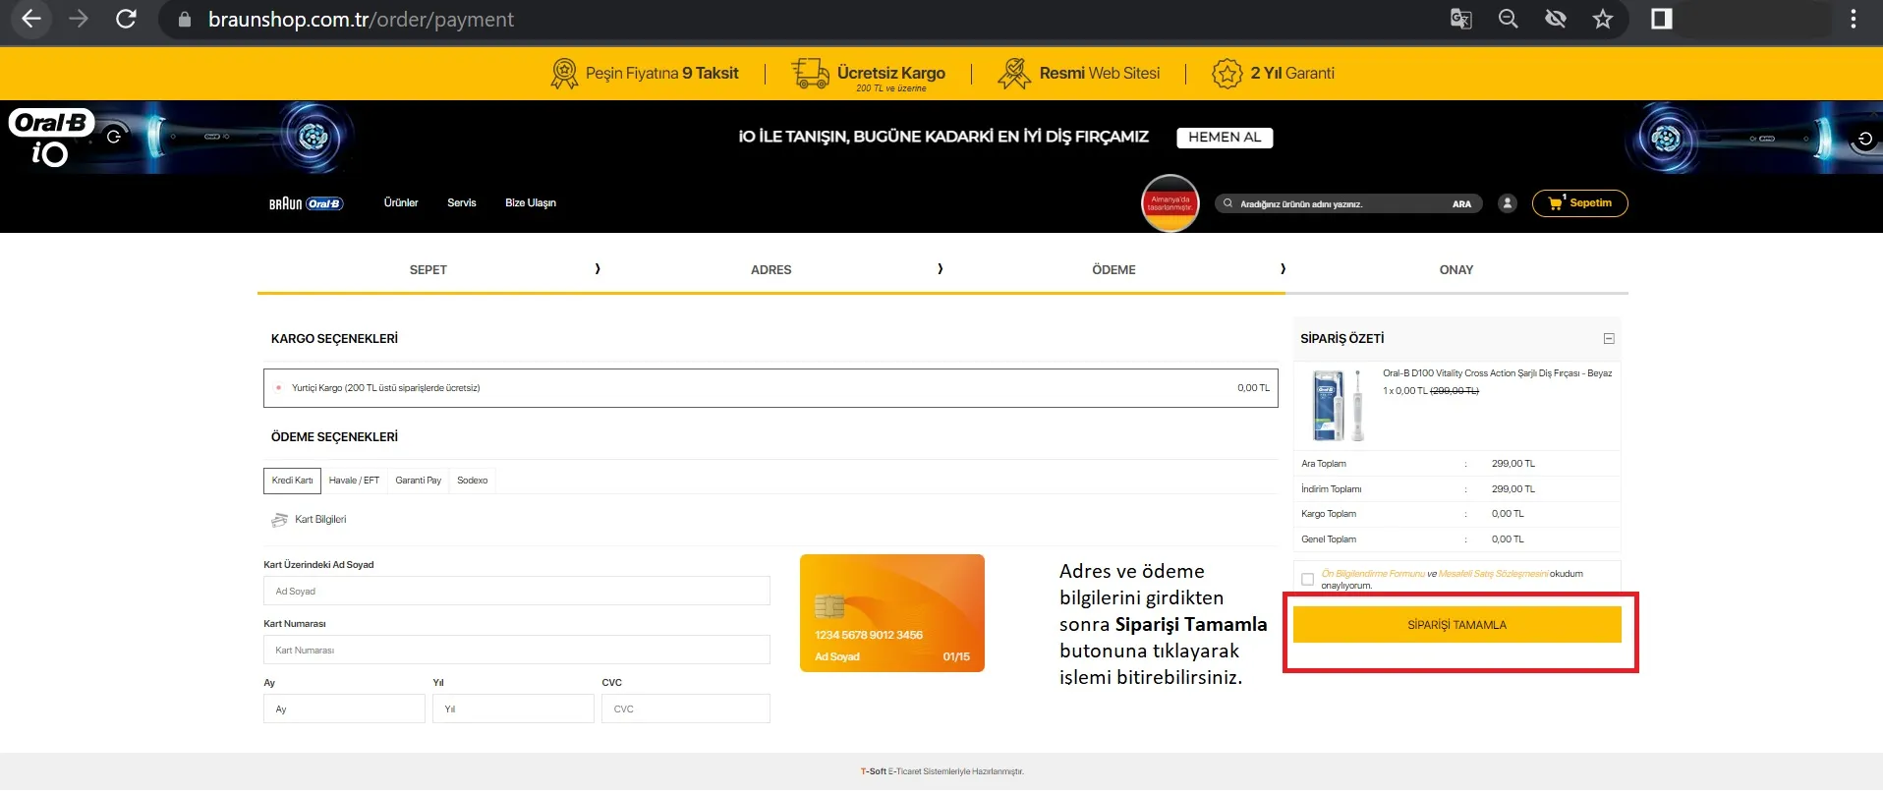1883x794 pixels.
Task: Open the browser zoom magnifier icon
Action: click(x=1508, y=19)
